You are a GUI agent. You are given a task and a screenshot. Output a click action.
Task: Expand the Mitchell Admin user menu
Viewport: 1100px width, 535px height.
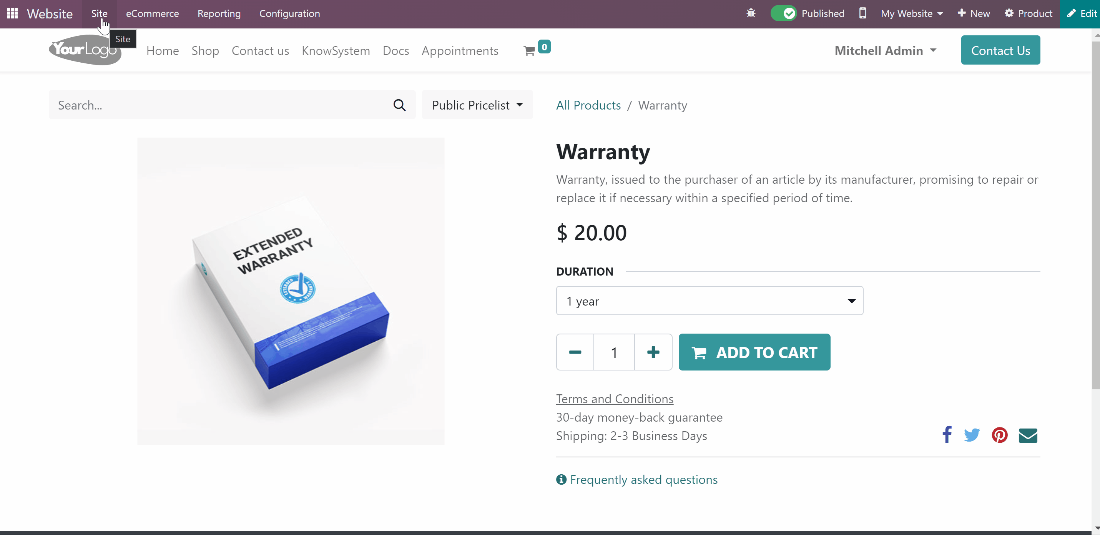click(885, 51)
